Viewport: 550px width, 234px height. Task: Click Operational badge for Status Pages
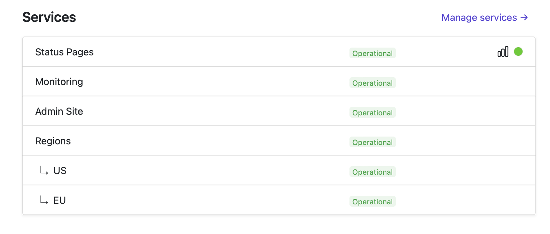point(372,53)
